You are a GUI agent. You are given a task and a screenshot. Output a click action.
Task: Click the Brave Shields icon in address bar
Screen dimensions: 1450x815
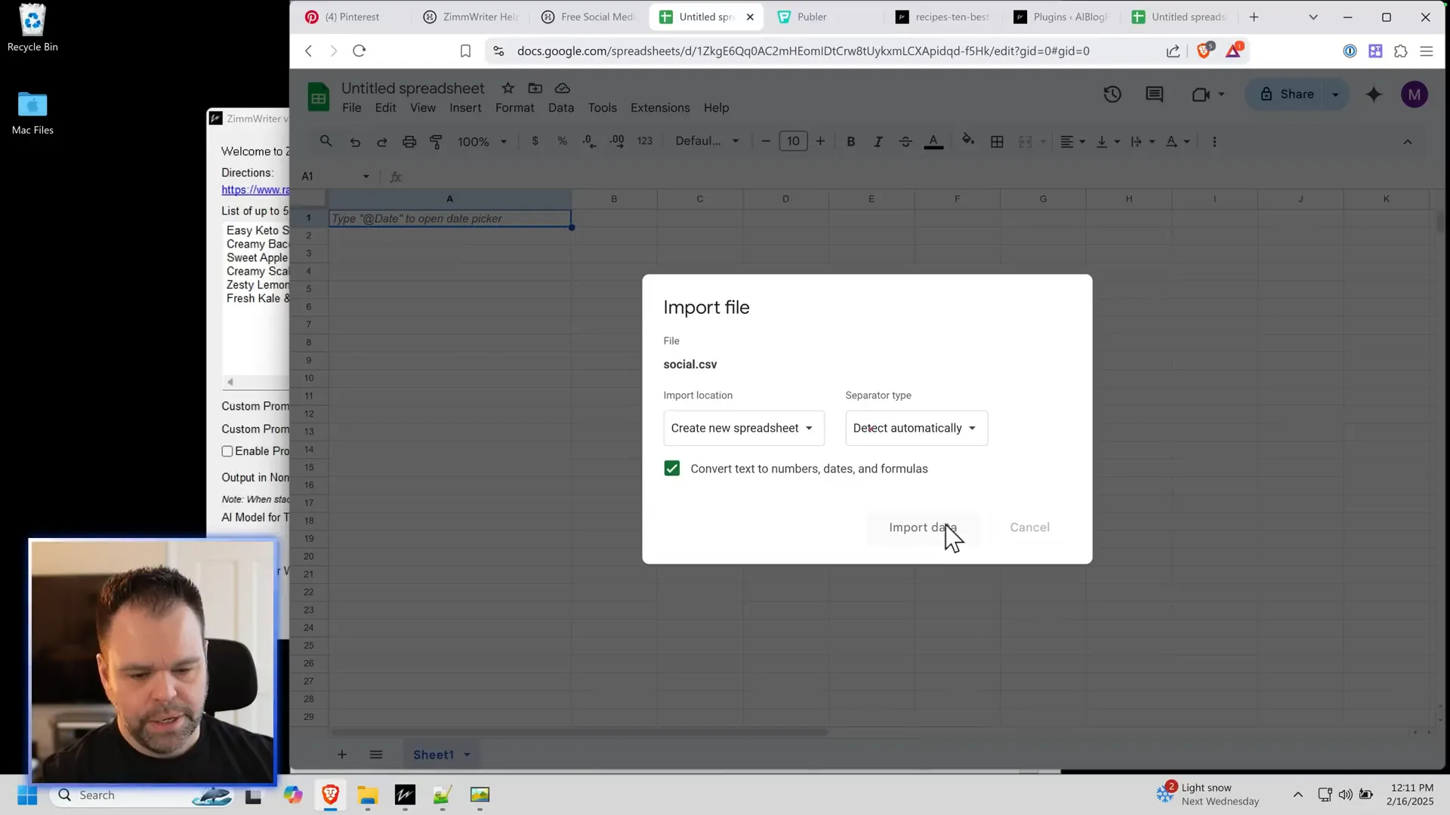[1204, 51]
